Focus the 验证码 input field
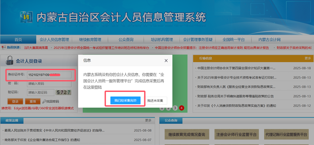The height and width of the screenshot is (145, 314). click(40, 92)
